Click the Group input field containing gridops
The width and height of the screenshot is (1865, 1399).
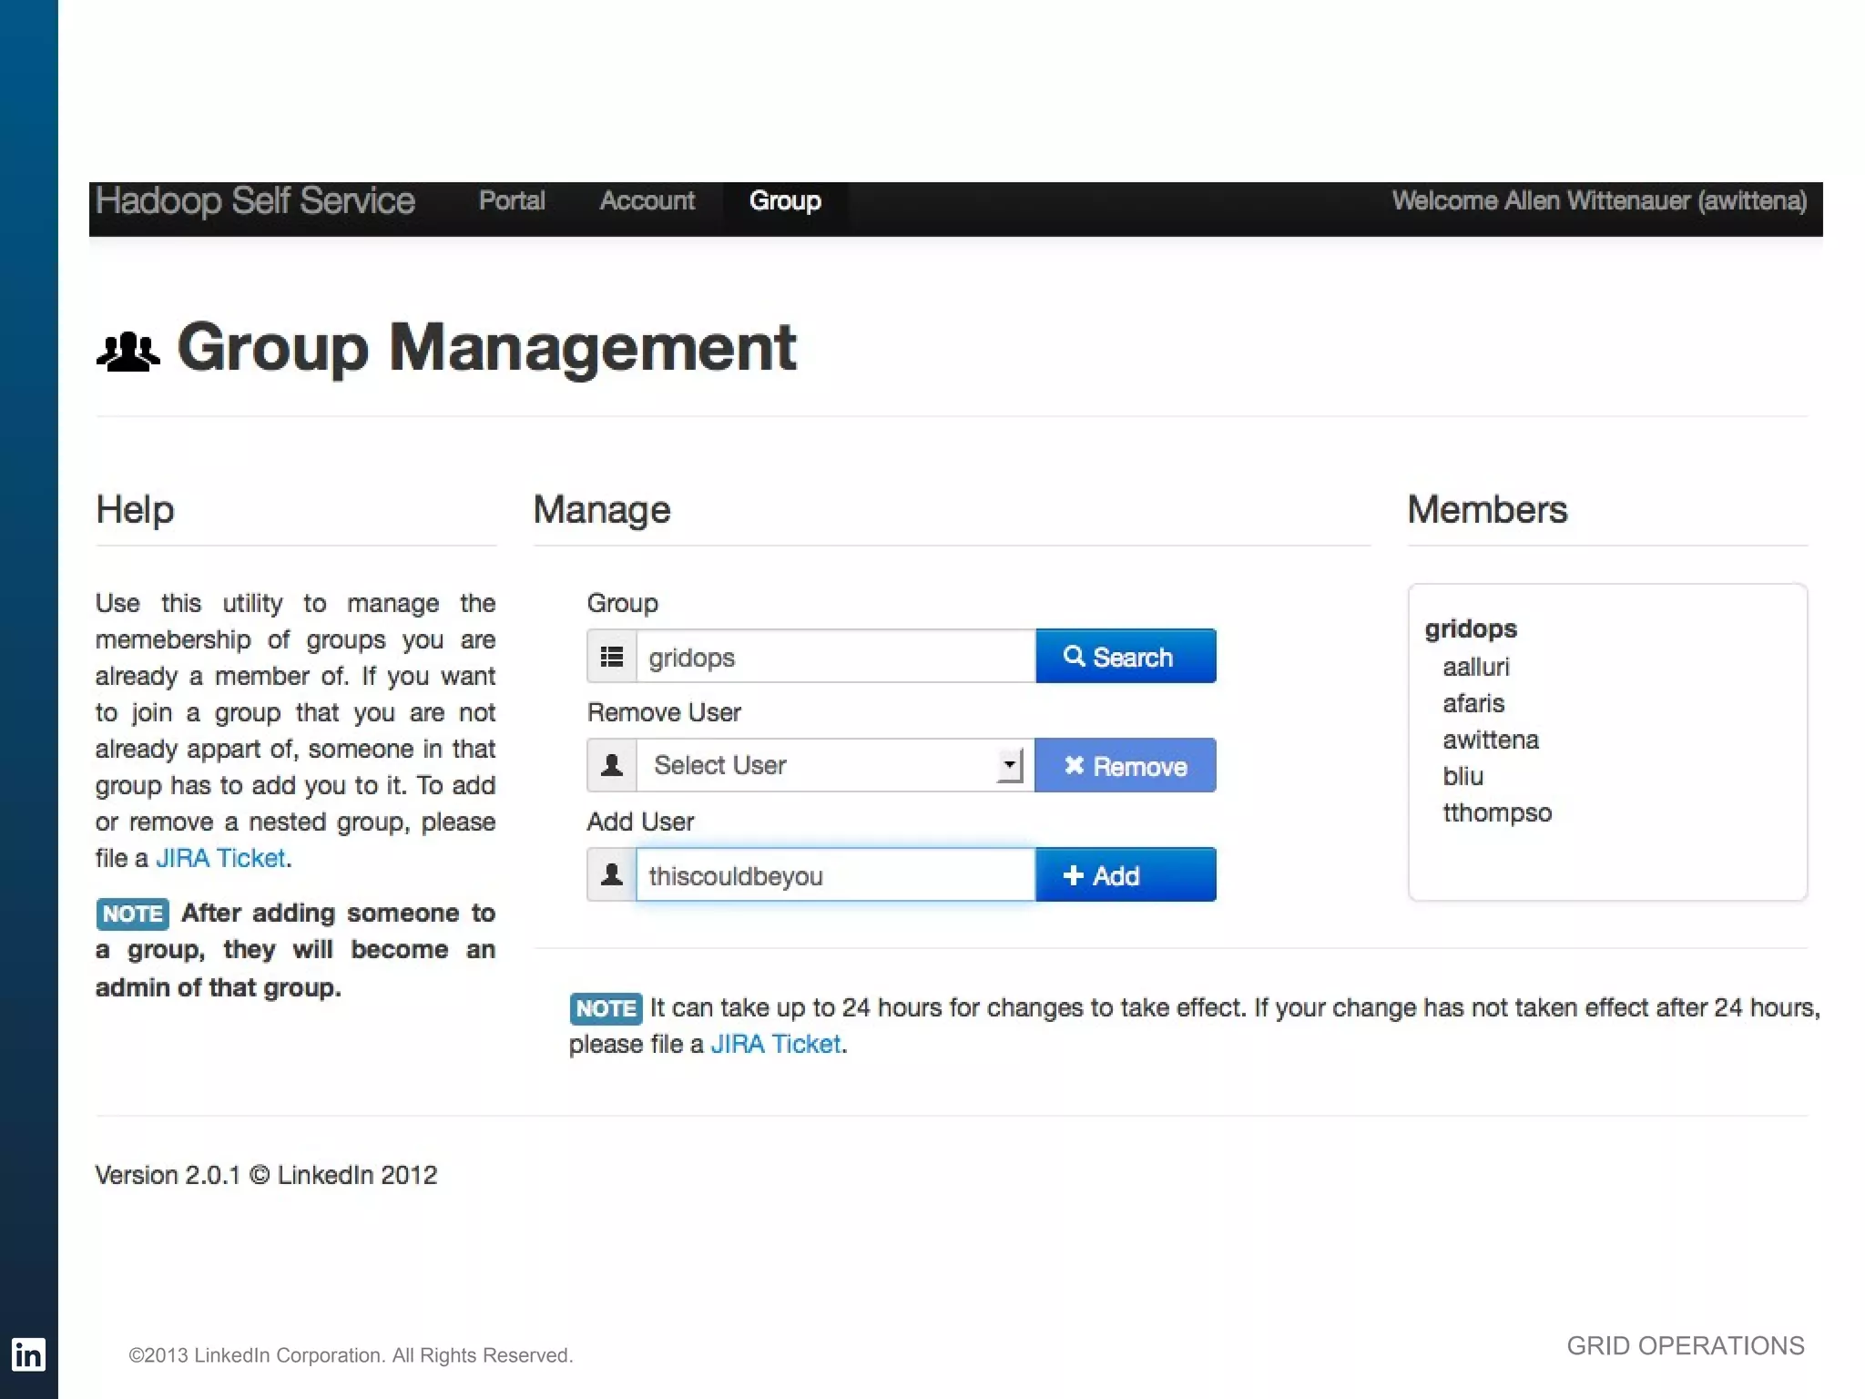[835, 656]
